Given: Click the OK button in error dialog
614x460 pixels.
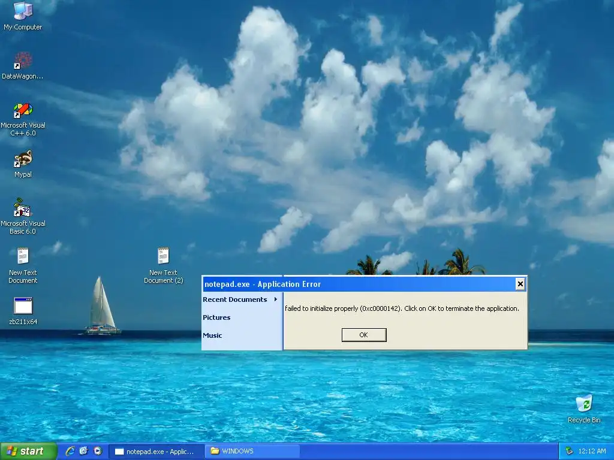Looking at the screenshot, I should tap(364, 335).
